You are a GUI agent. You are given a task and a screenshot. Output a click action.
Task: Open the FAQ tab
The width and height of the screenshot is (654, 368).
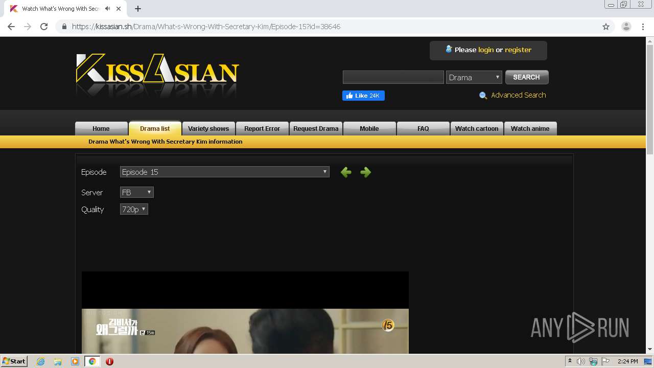(x=423, y=128)
